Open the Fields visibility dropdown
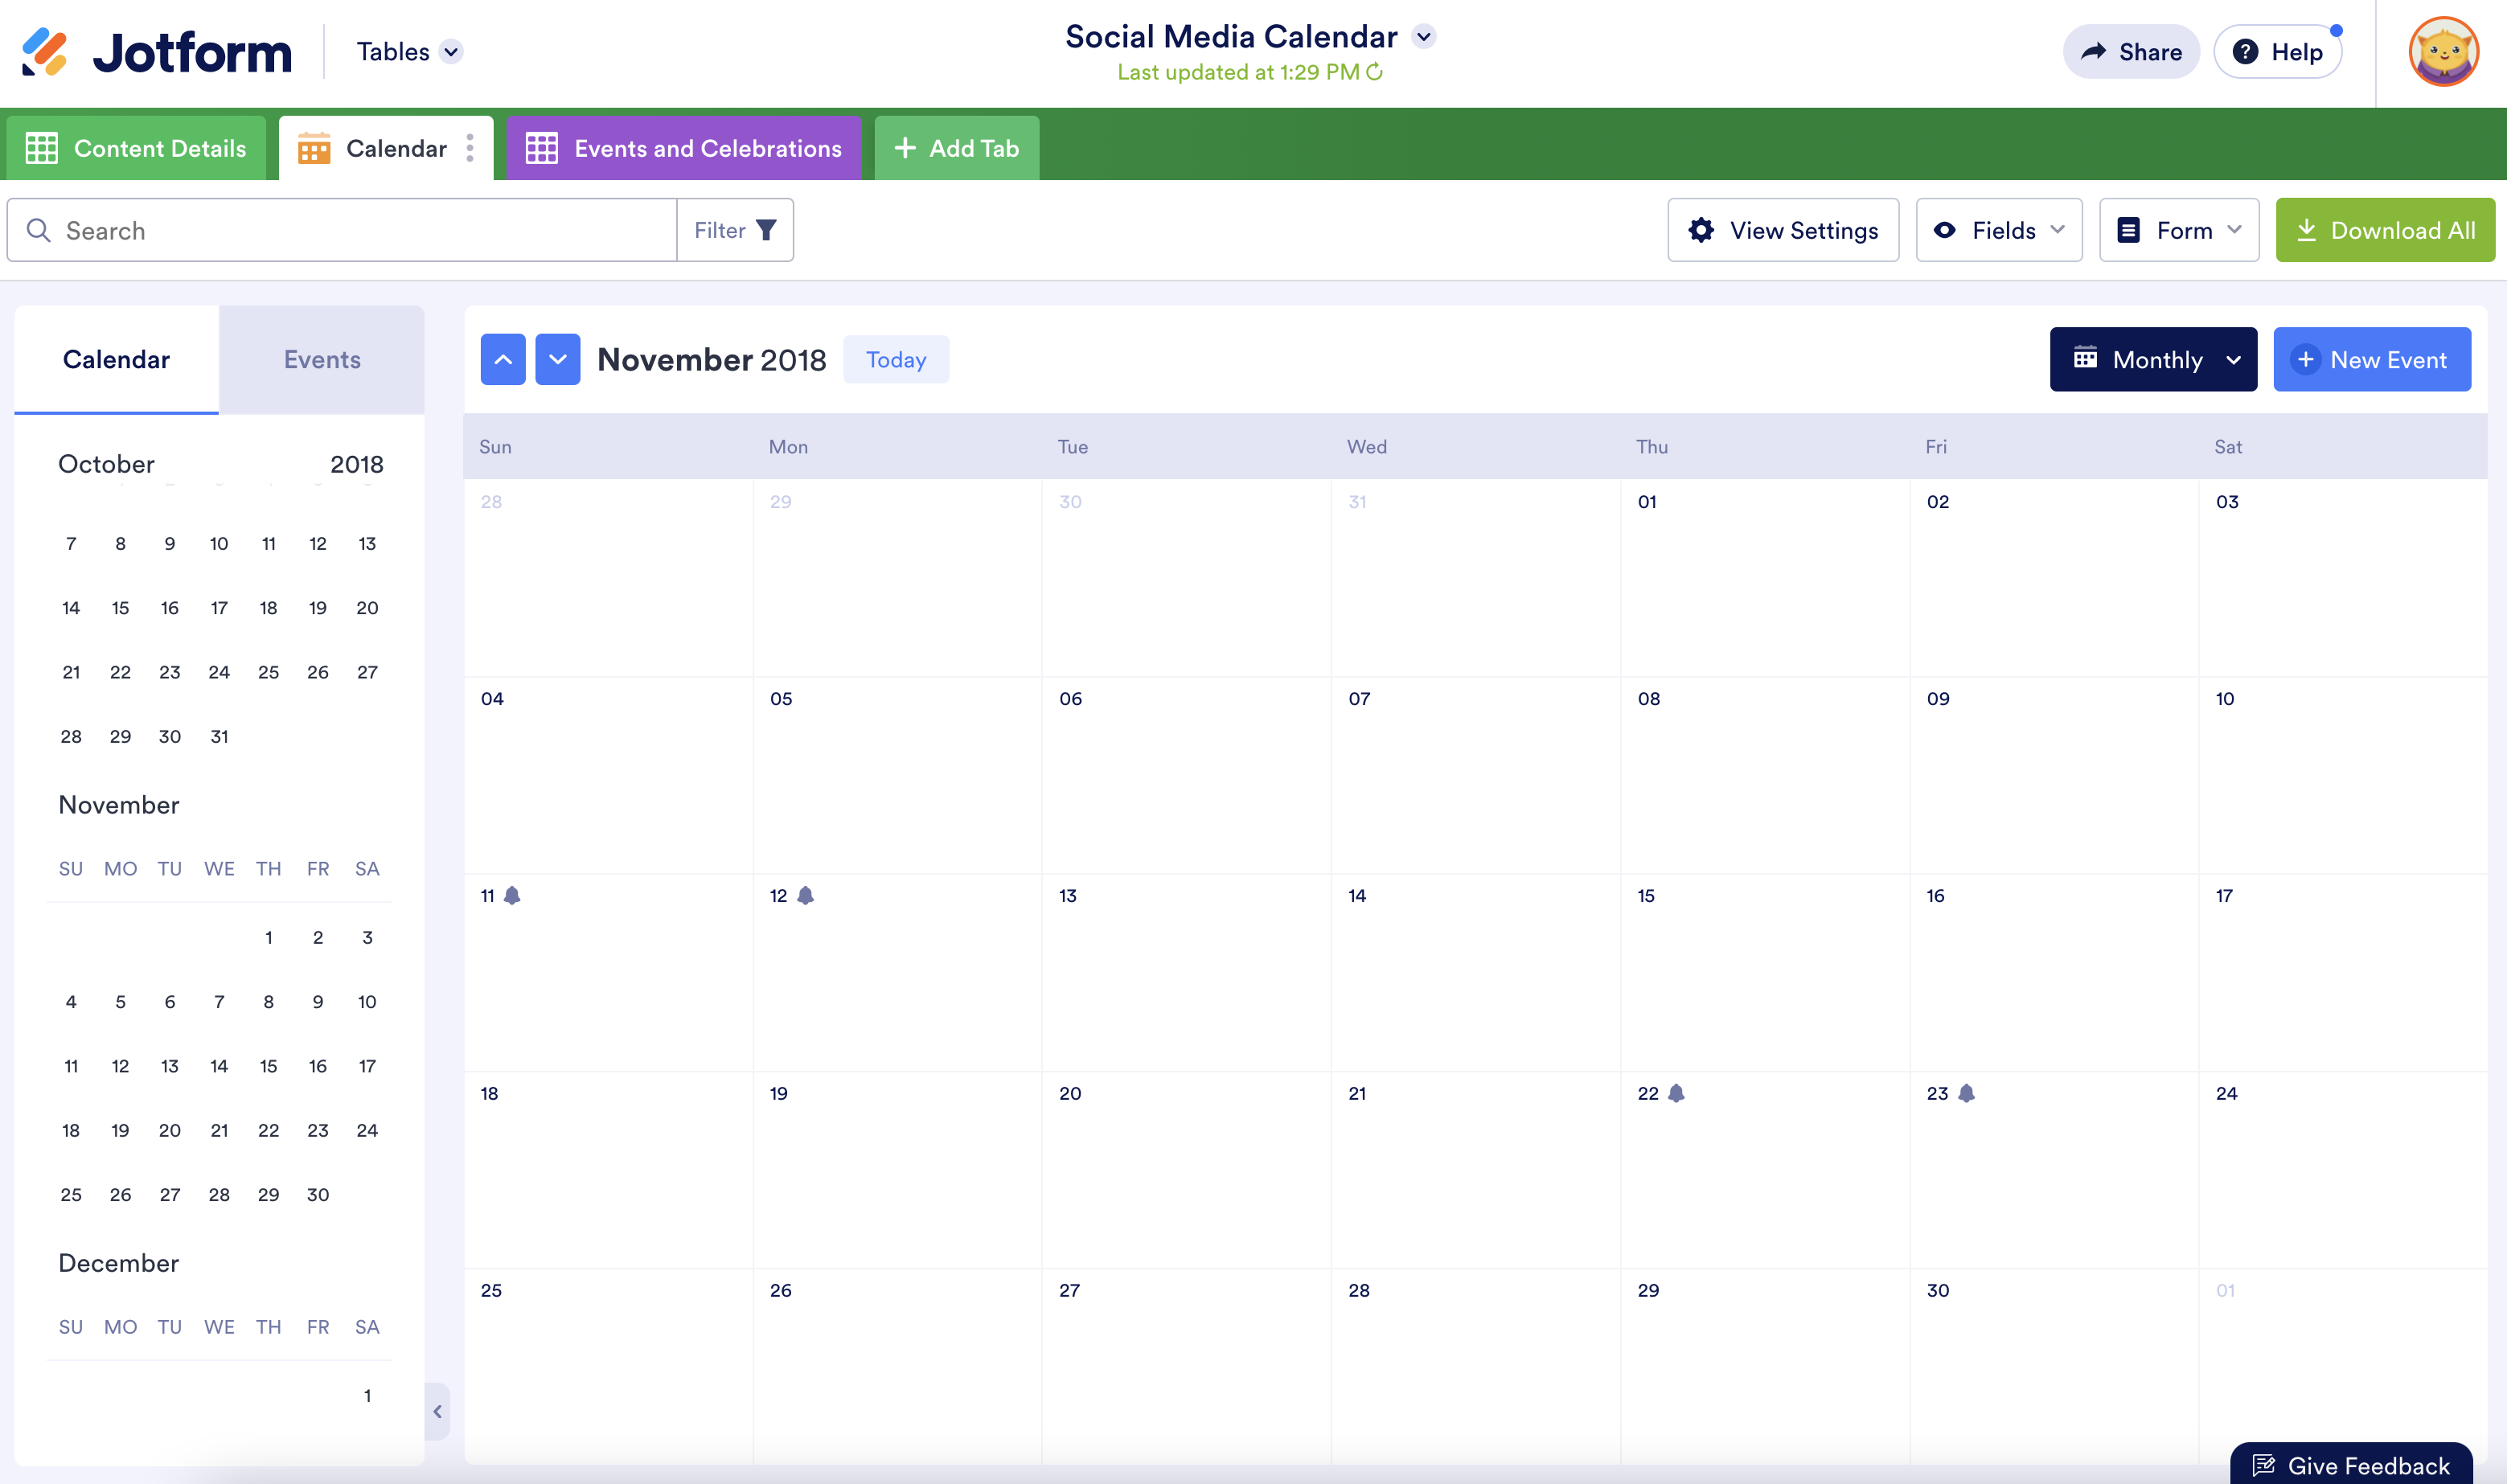The width and height of the screenshot is (2507, 1484). 1998,230
